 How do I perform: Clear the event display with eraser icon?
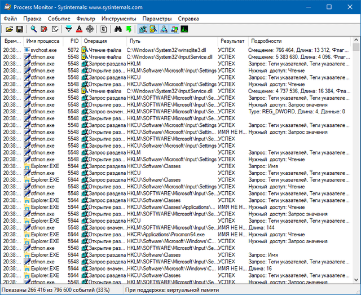[x=54, y=29]
